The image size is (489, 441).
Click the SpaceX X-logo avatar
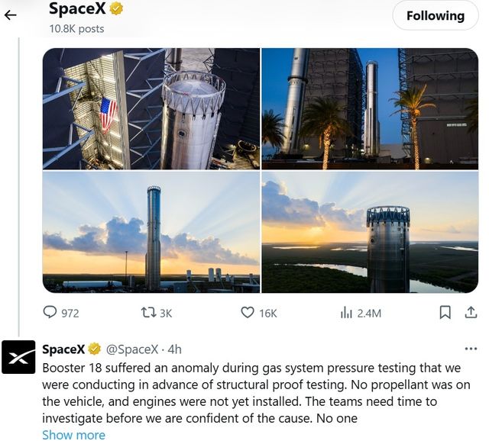coord(19,356)
